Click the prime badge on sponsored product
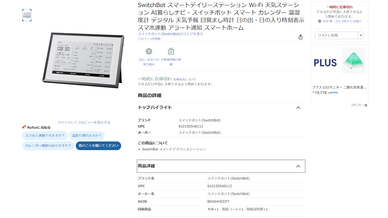 (x=333, y=93)
